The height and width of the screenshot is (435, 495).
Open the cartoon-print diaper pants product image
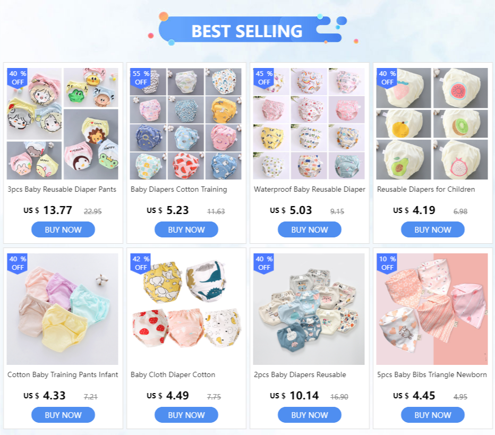pos(63,124)
